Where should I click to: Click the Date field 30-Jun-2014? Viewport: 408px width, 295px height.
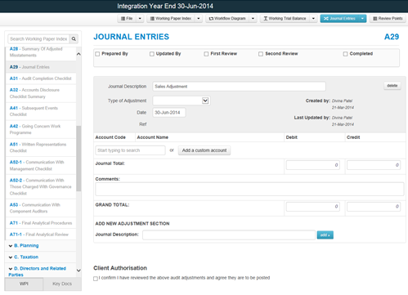click(x=169, y=113)
